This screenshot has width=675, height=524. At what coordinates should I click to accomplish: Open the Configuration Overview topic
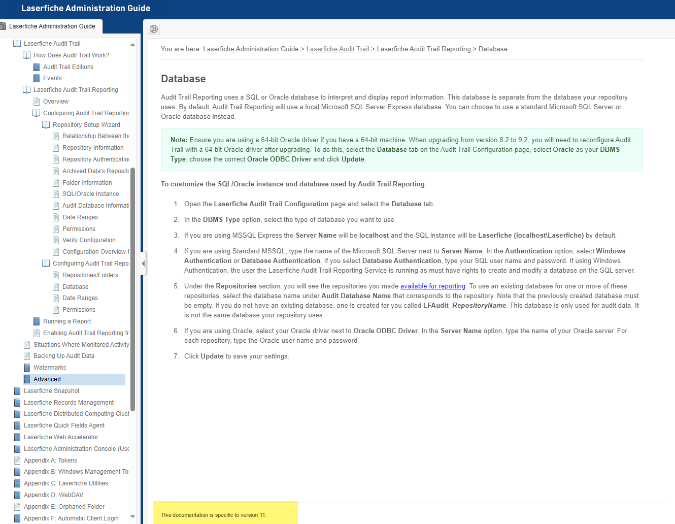tap(95, 252)
